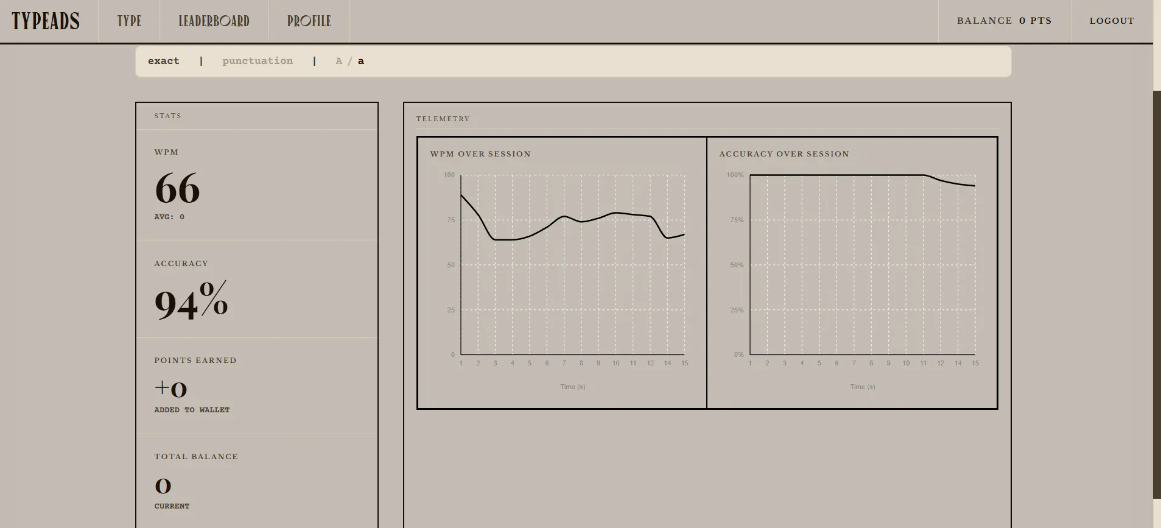Click the Time (s) label under accuracy chart
The height and width of the screenshot is (528, 1161).
(863, 387)
